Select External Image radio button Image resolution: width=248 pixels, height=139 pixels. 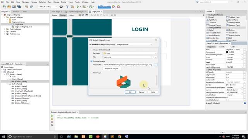click(91, 61)
